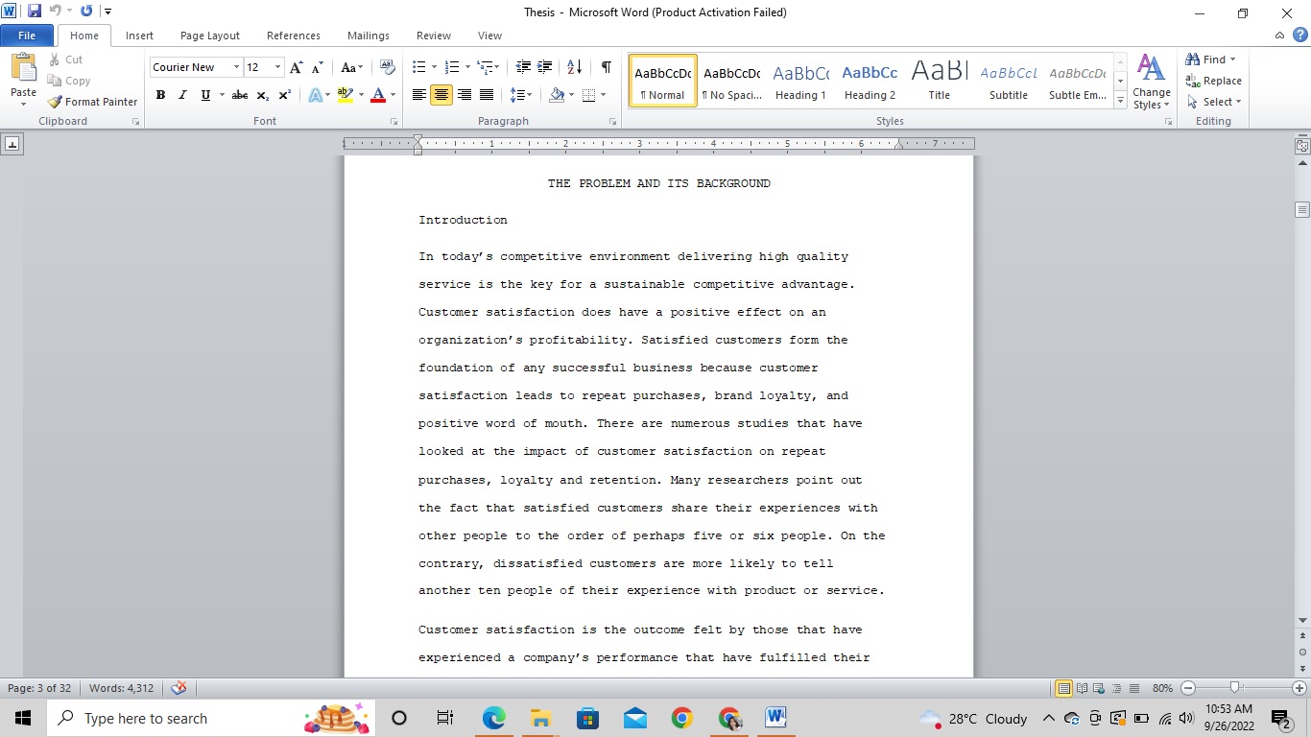1311x737 pixels.
Task: Click the Multilevel List icon
Action: coord(486,67)
